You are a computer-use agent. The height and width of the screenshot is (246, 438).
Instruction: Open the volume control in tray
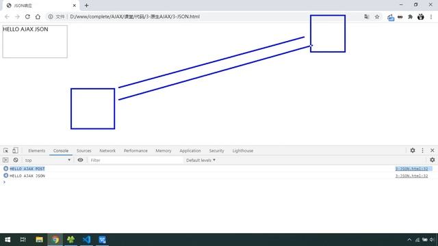pos(432,240)
